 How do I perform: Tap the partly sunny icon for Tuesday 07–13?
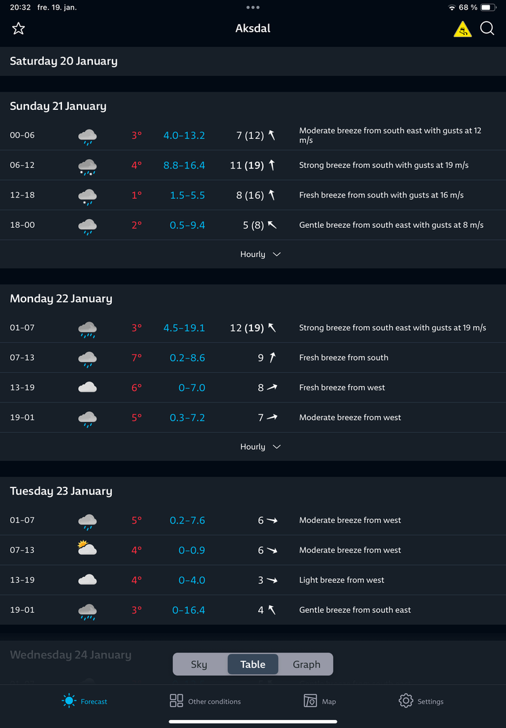[x=87, y=550]
